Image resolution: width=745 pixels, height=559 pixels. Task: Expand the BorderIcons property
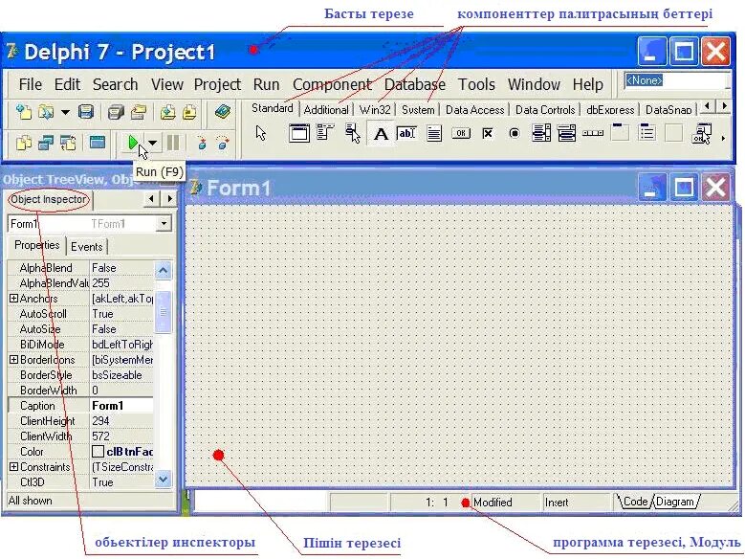(x=13, y=360)
